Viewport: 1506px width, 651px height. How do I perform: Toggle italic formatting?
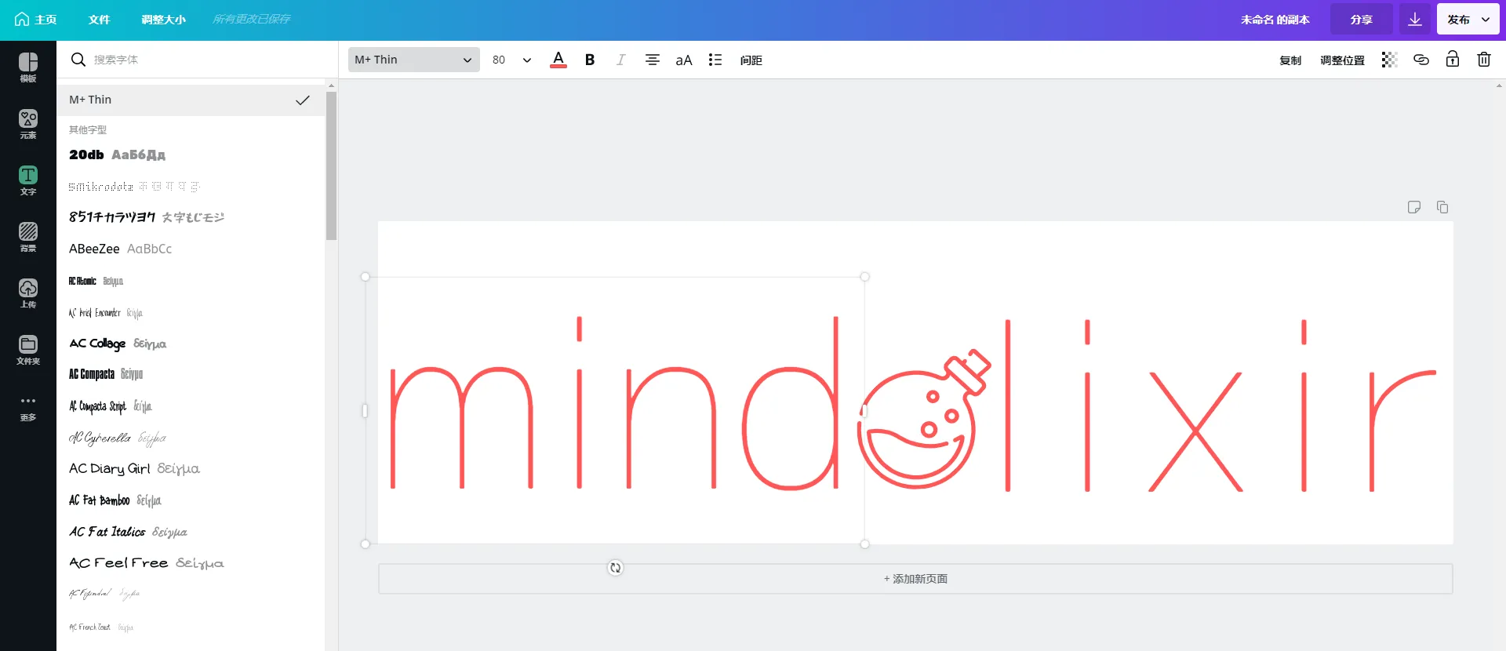(620, 60)
